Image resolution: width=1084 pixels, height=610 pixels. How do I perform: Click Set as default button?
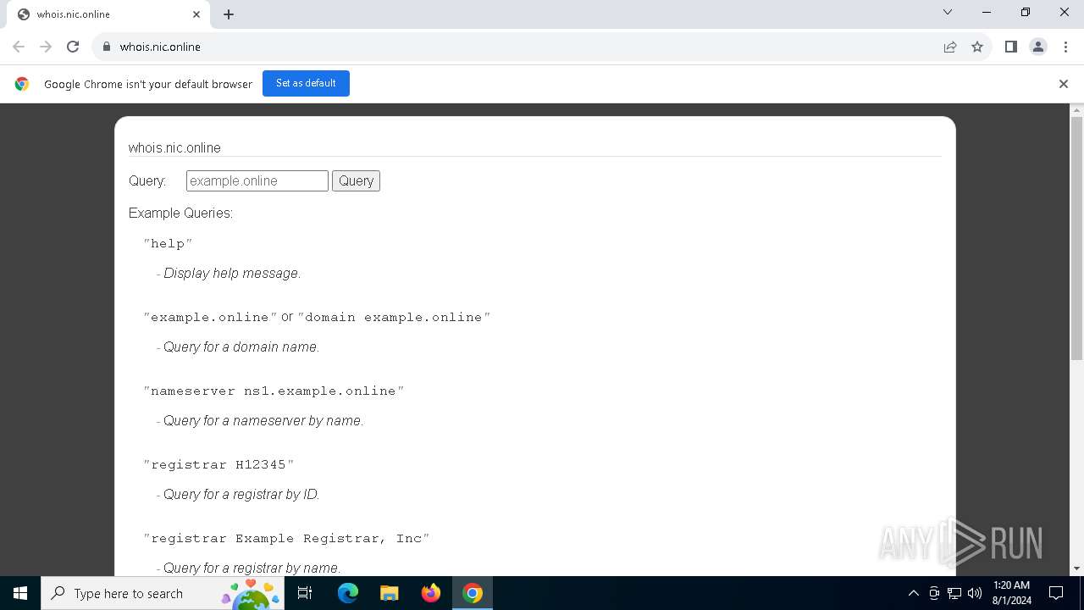(306, 83)
